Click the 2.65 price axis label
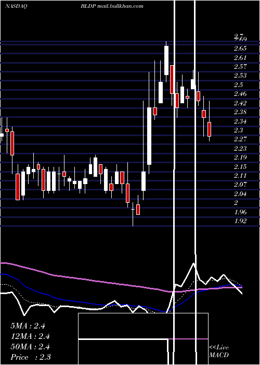Screen dimensions: 260x365 (240, 48)
